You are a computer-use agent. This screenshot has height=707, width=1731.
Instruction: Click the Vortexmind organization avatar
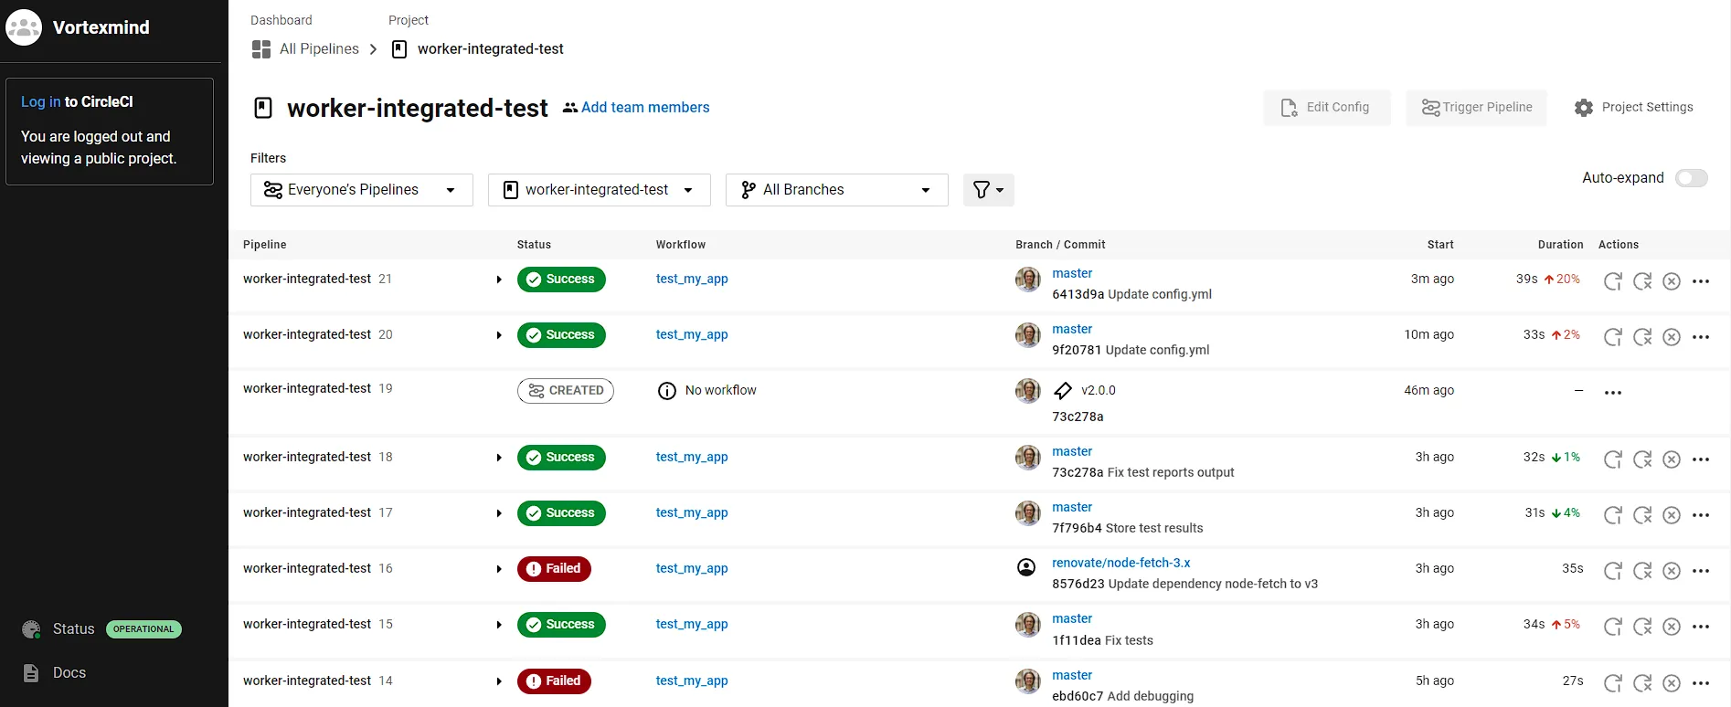coord(24,27)
